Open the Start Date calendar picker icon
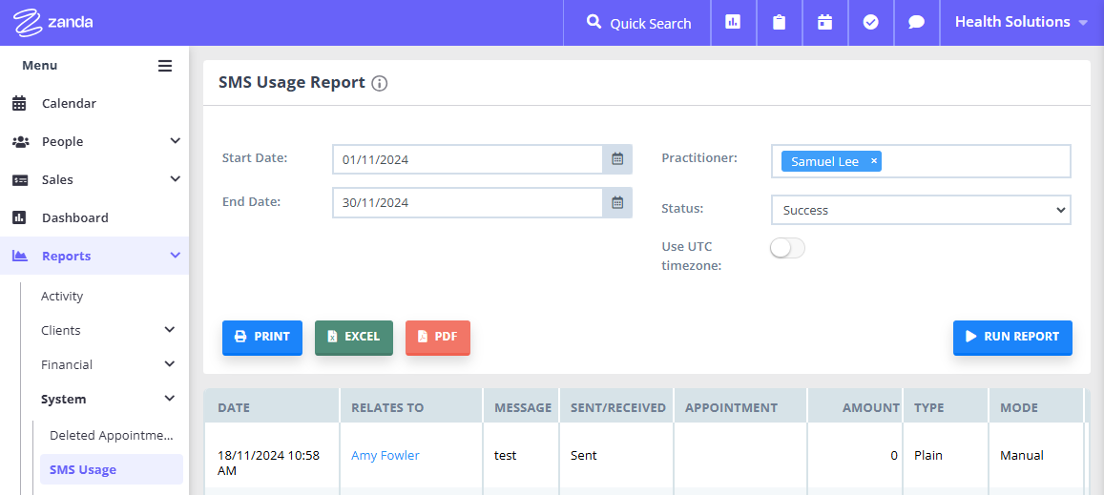This screenshot has height=495, width=1104. point(617,159)
